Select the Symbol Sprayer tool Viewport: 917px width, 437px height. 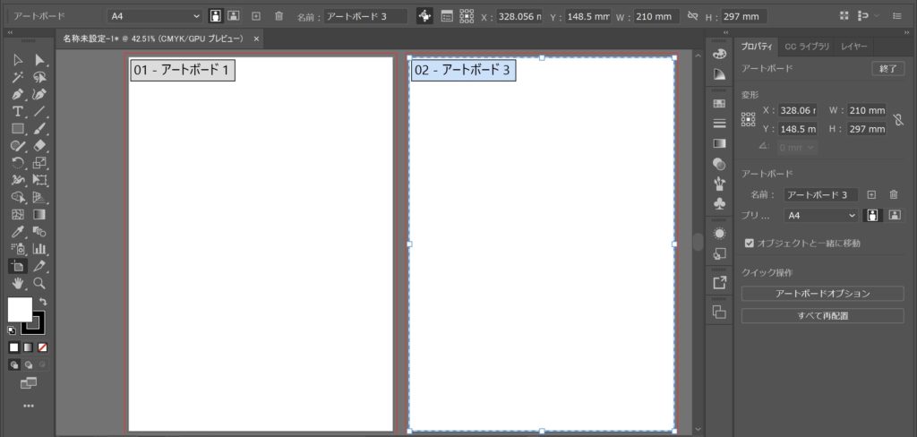pyautogui.click(x=18, y=249)
